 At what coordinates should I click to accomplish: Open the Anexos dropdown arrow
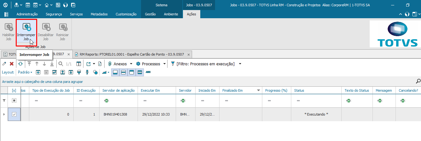pyautogui.click(x=131, y=64)
